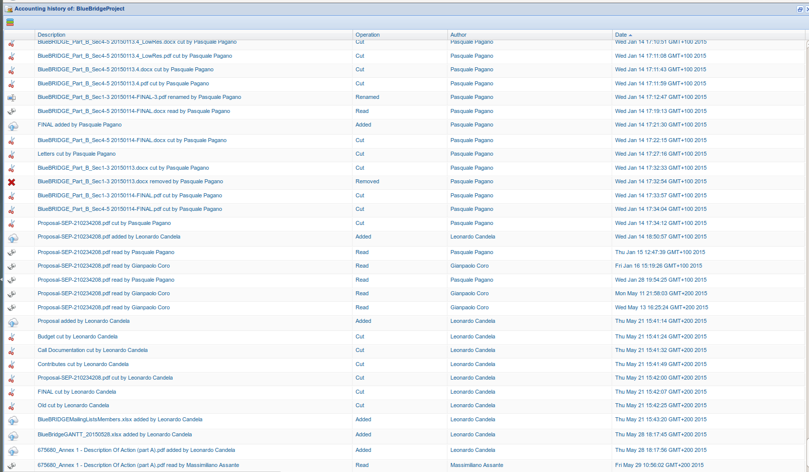The image size is (809, 472).
Task: Click upload icon for BlueBridgeGANTT xlsx row
Action: point(13,436)
